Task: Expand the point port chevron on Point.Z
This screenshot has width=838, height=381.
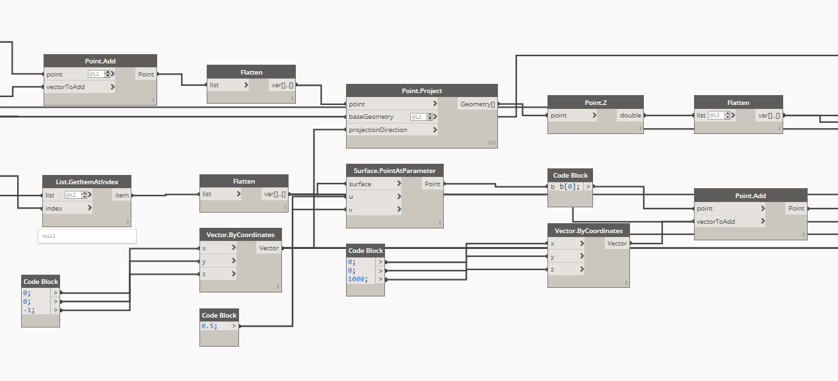Action: (594, 116)
